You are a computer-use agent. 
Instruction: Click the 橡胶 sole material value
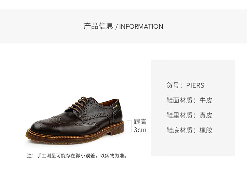click(x=206, y=130)
